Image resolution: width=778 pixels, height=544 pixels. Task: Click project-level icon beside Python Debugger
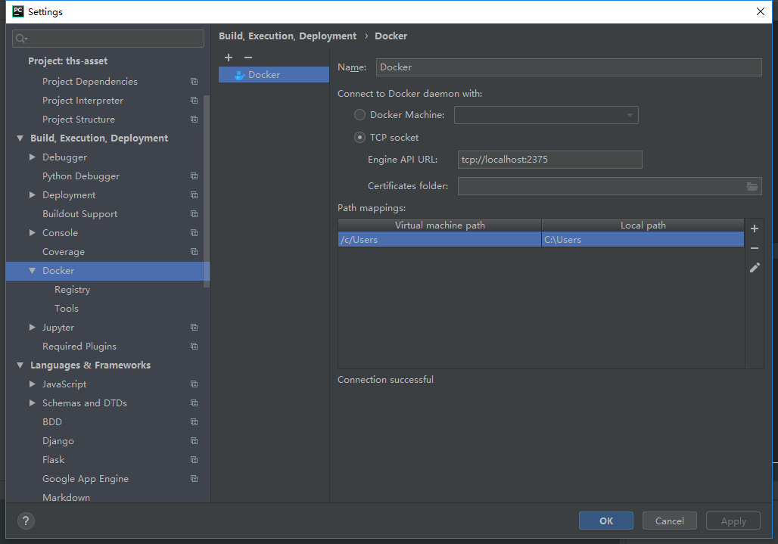tap(194, 176)
